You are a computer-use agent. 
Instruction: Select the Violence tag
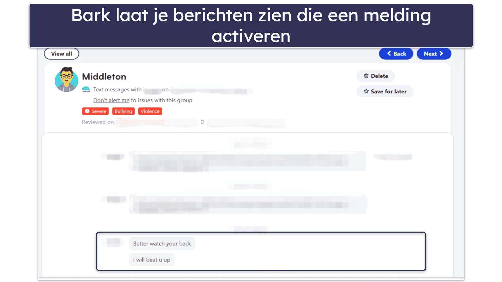(x=150, y=111)
